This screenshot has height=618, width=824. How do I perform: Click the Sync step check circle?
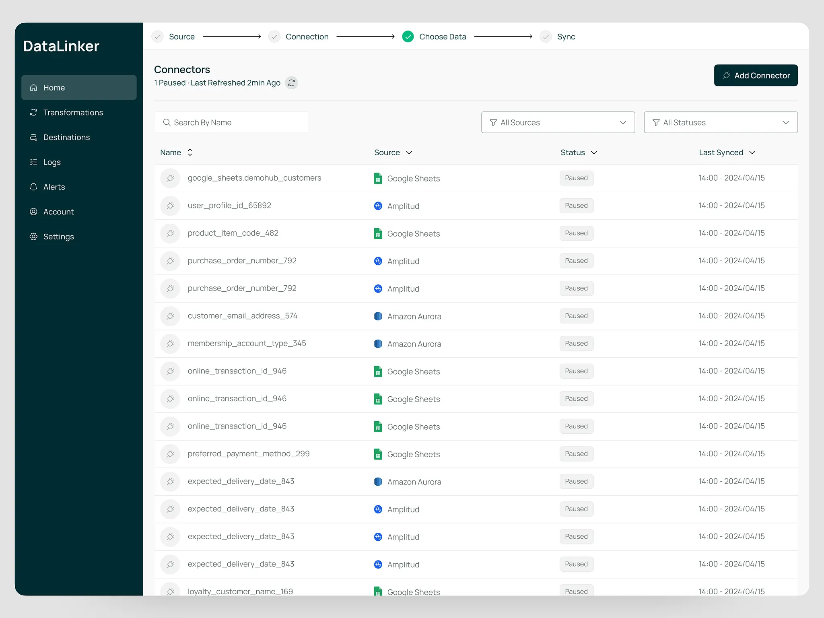pyautogui.click(x=546, y=37)
